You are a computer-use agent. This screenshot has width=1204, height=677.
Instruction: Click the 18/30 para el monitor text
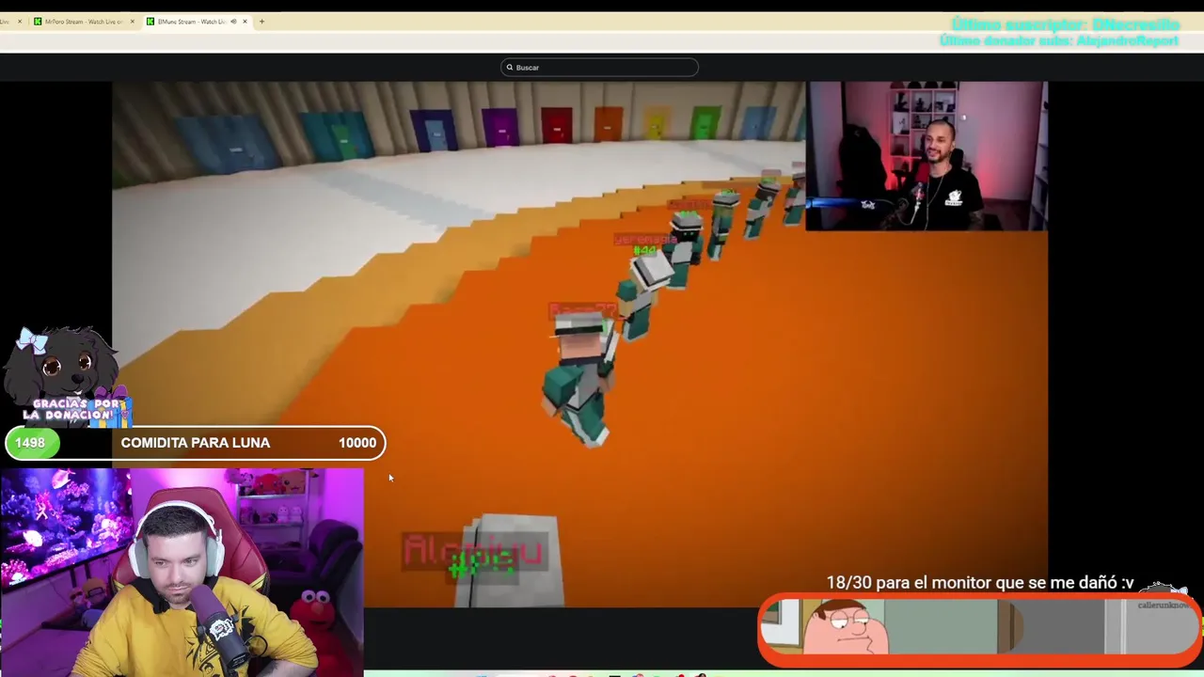[980, 583]
